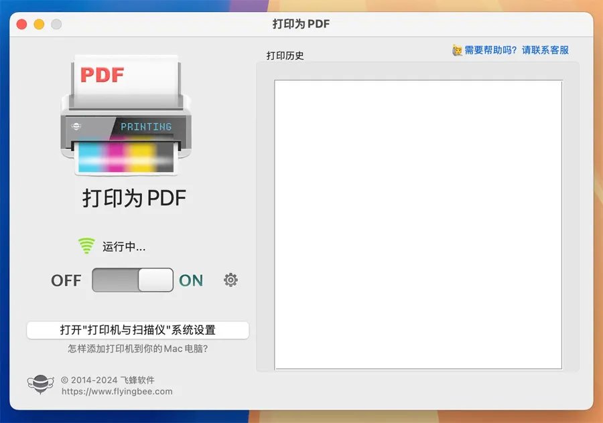Click the ON label beside the switch

click(191, 280)
